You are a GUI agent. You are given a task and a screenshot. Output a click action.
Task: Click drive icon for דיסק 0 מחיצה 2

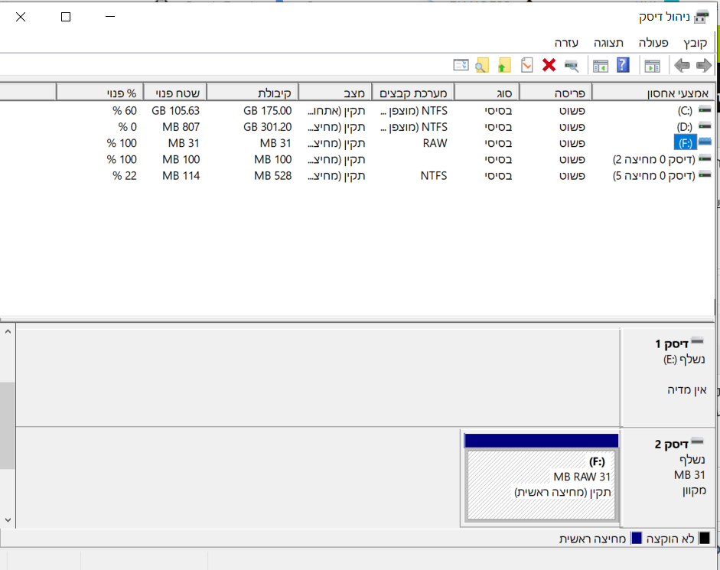705,159
